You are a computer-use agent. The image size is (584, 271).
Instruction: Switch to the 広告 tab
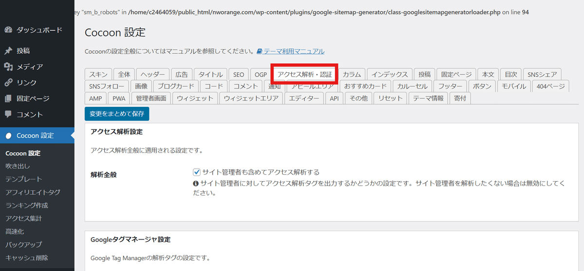point(182,74)
